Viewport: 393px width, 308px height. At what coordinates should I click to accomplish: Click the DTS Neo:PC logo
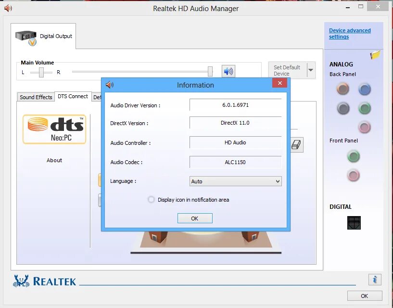(54, 129)
